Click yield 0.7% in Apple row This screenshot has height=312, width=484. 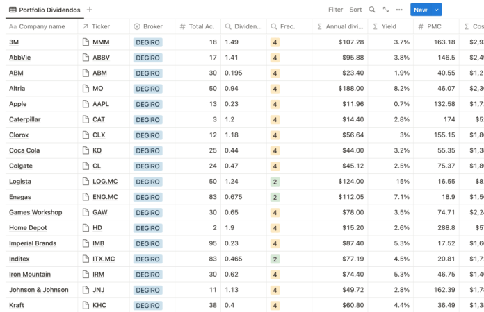(x=401, y=104)
